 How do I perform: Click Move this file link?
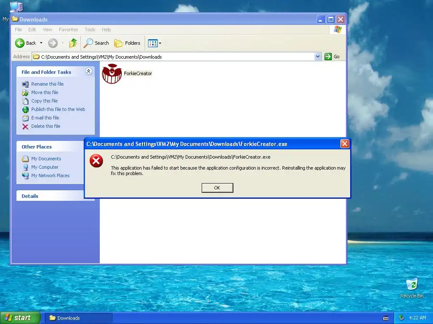click(44, 92)
